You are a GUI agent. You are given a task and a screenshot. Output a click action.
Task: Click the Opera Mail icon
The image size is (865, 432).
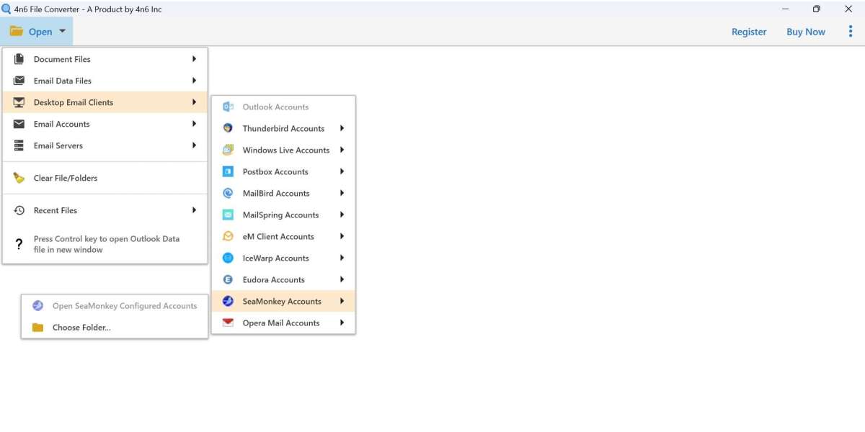(x=228, y=323)
